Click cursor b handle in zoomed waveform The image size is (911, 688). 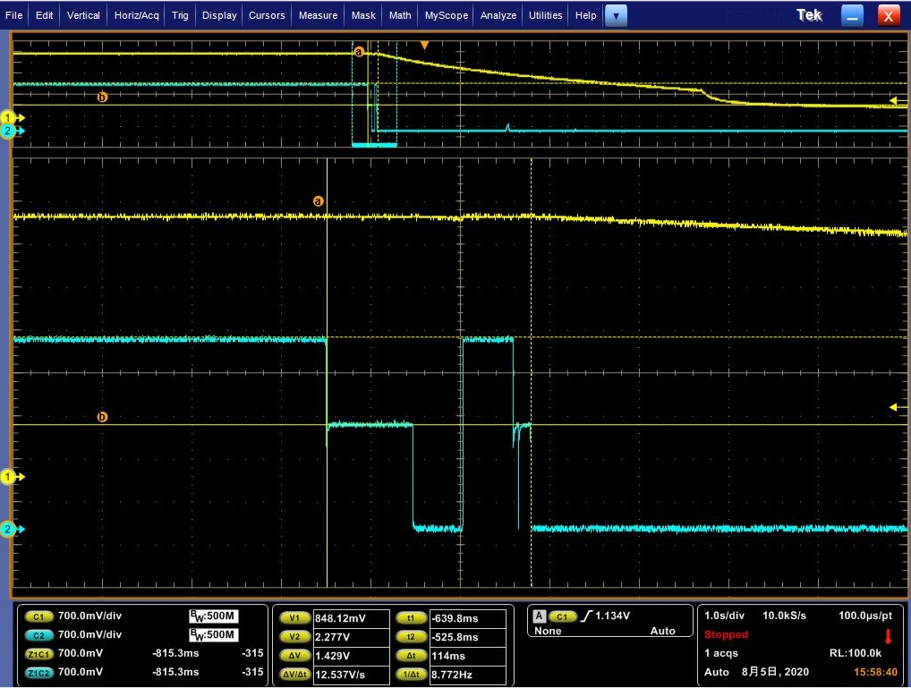pos(102,417)
